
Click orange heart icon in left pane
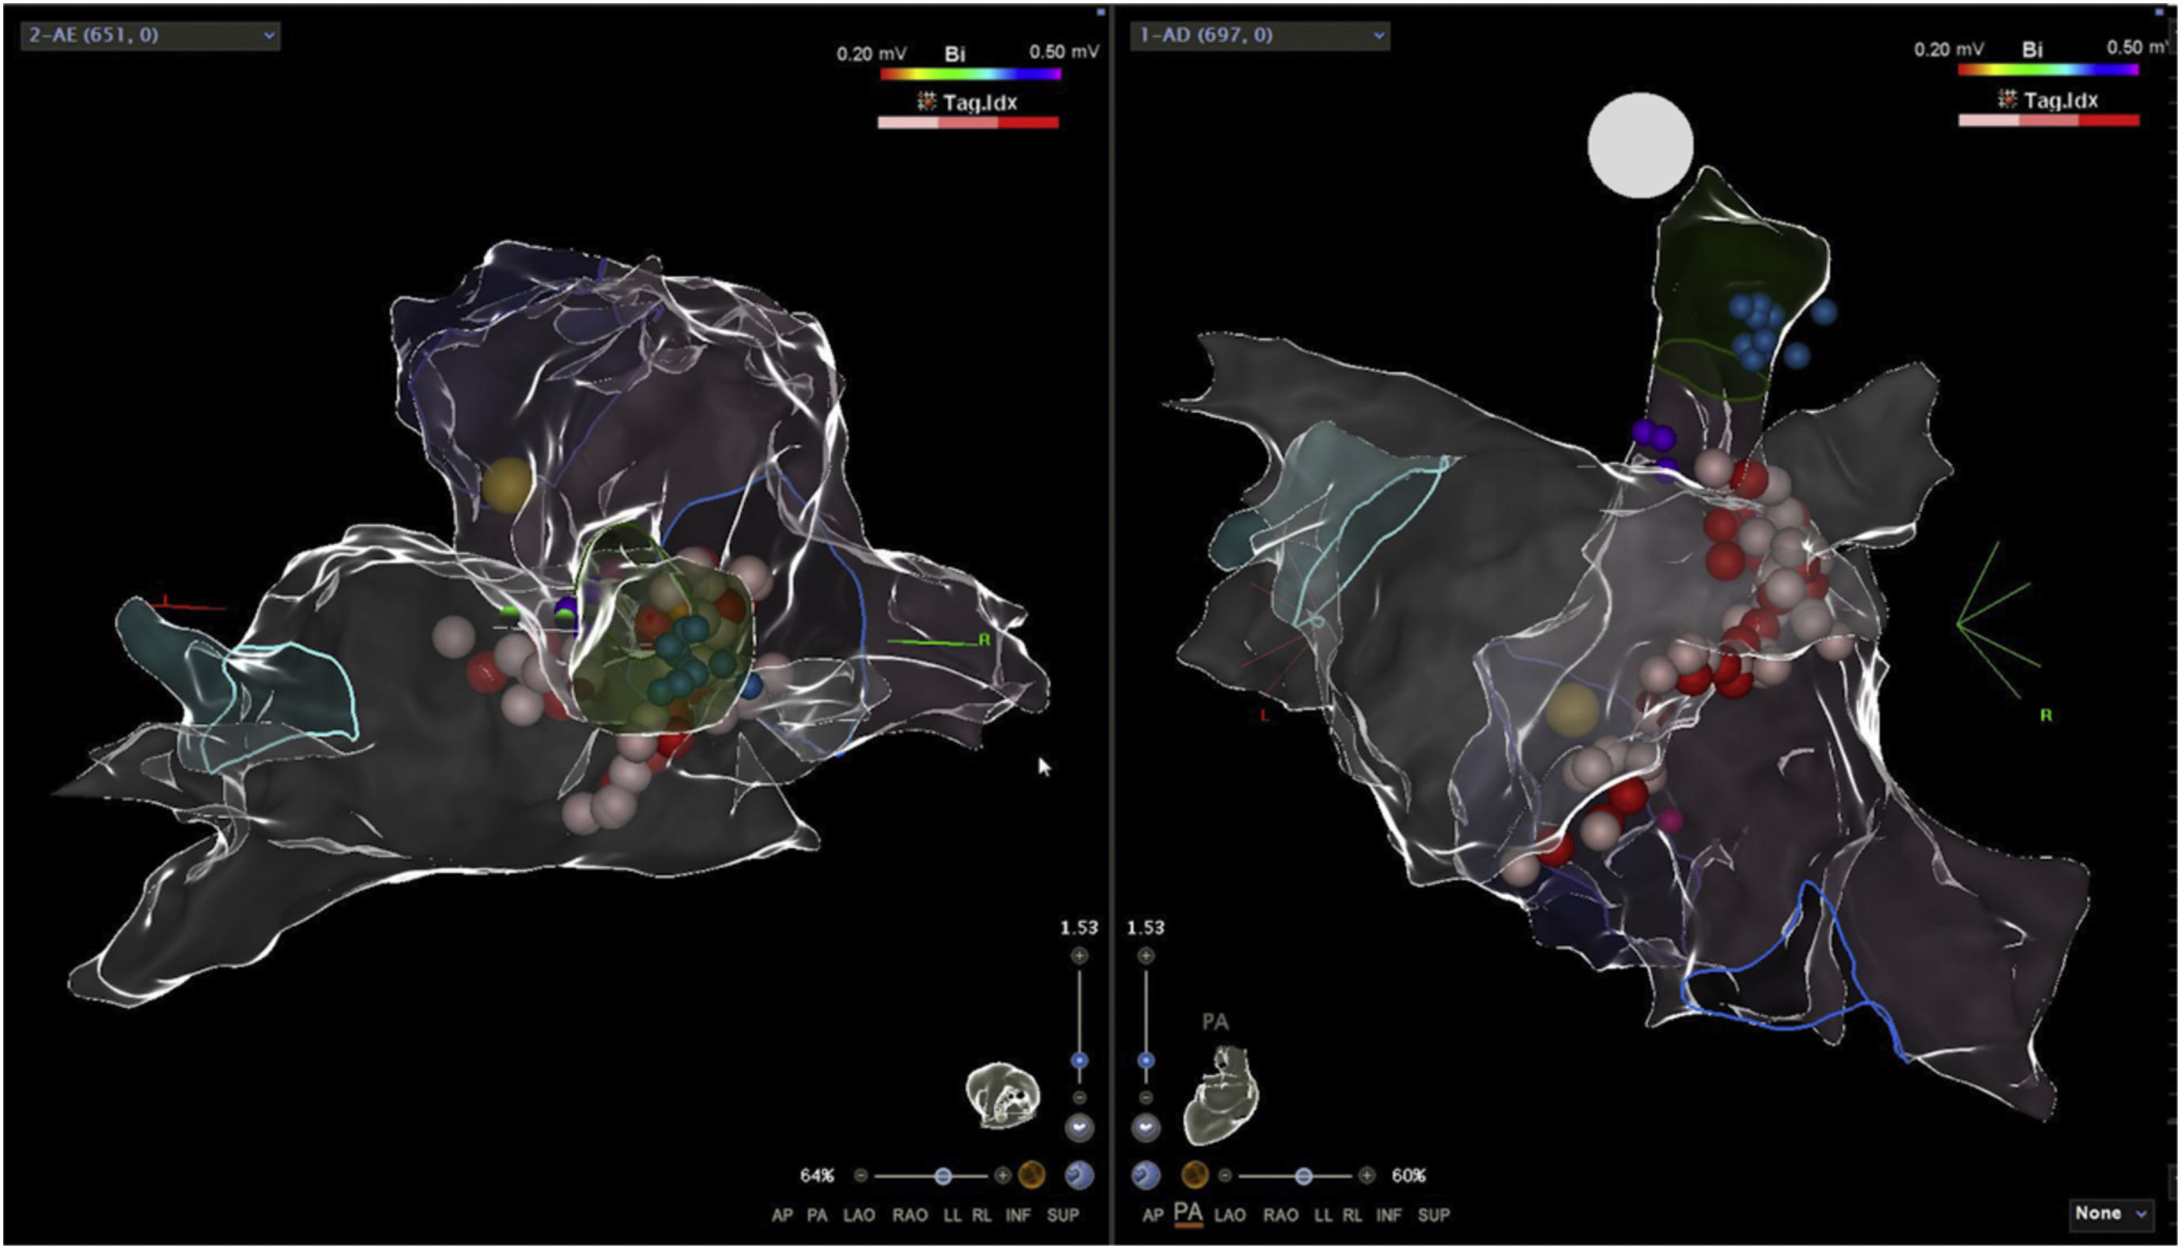pyautogui.click(x=1031, y=1175)
